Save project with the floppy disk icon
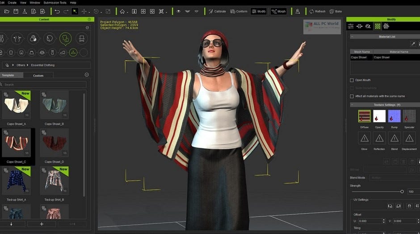This screenshot has height=234, width=420. tap(16, 12)
